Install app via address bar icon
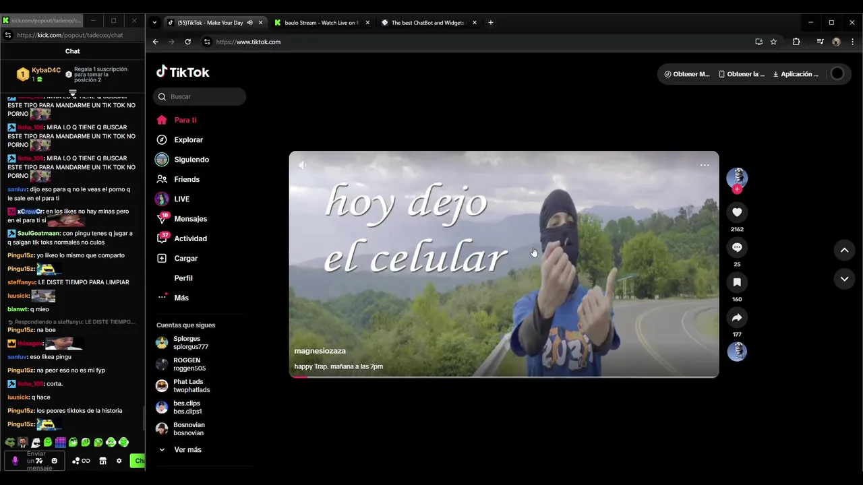The height and width of the screenshot is (485, 863). coord(759,42)
